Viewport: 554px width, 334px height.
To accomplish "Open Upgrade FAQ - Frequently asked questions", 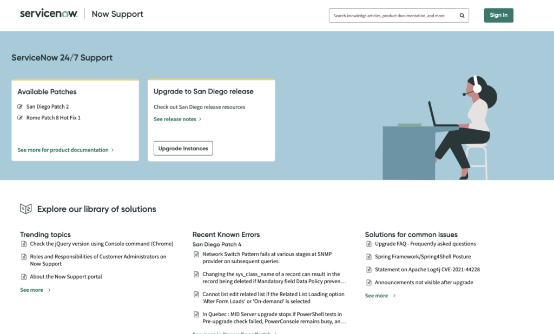I will (x=425, y=244).
